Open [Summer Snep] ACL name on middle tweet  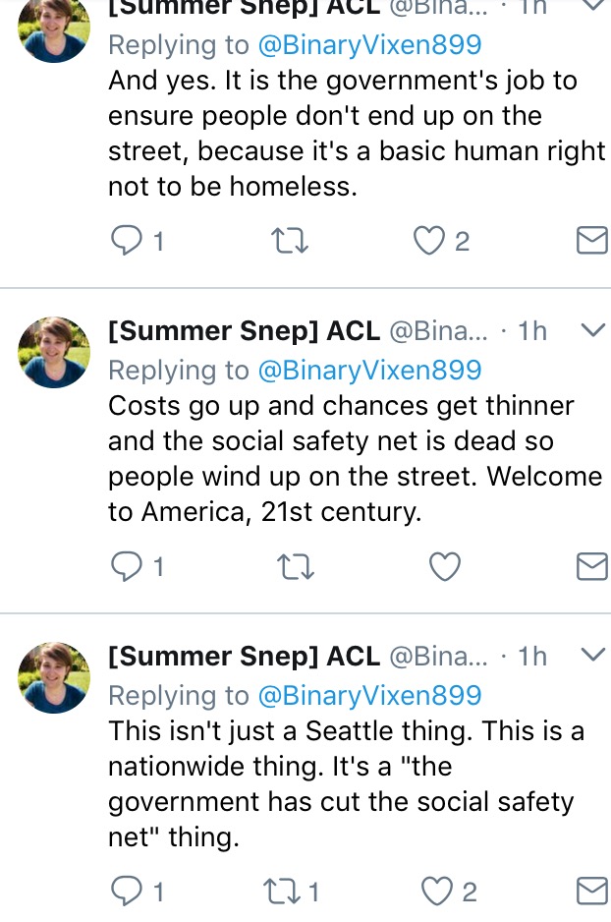[x=244, y=331]
